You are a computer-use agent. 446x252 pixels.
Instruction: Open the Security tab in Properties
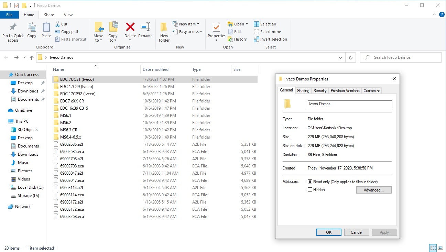click(320, 91)
